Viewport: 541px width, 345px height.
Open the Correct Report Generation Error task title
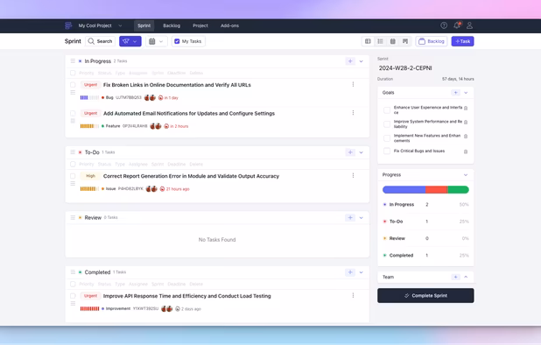pos(191,176)
